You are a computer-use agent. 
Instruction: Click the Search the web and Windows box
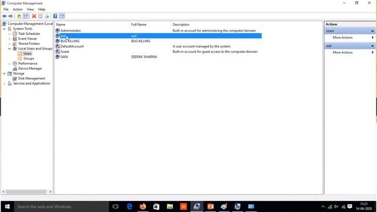(x=61, y=207)
